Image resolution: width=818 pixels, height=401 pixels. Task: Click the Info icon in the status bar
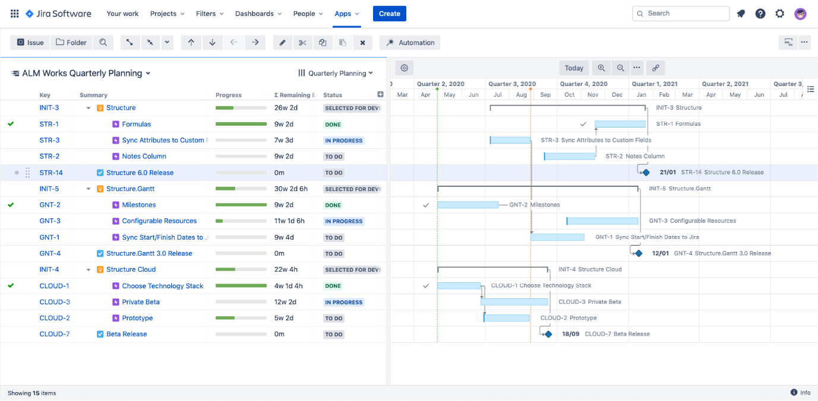[x=801, y=393]
